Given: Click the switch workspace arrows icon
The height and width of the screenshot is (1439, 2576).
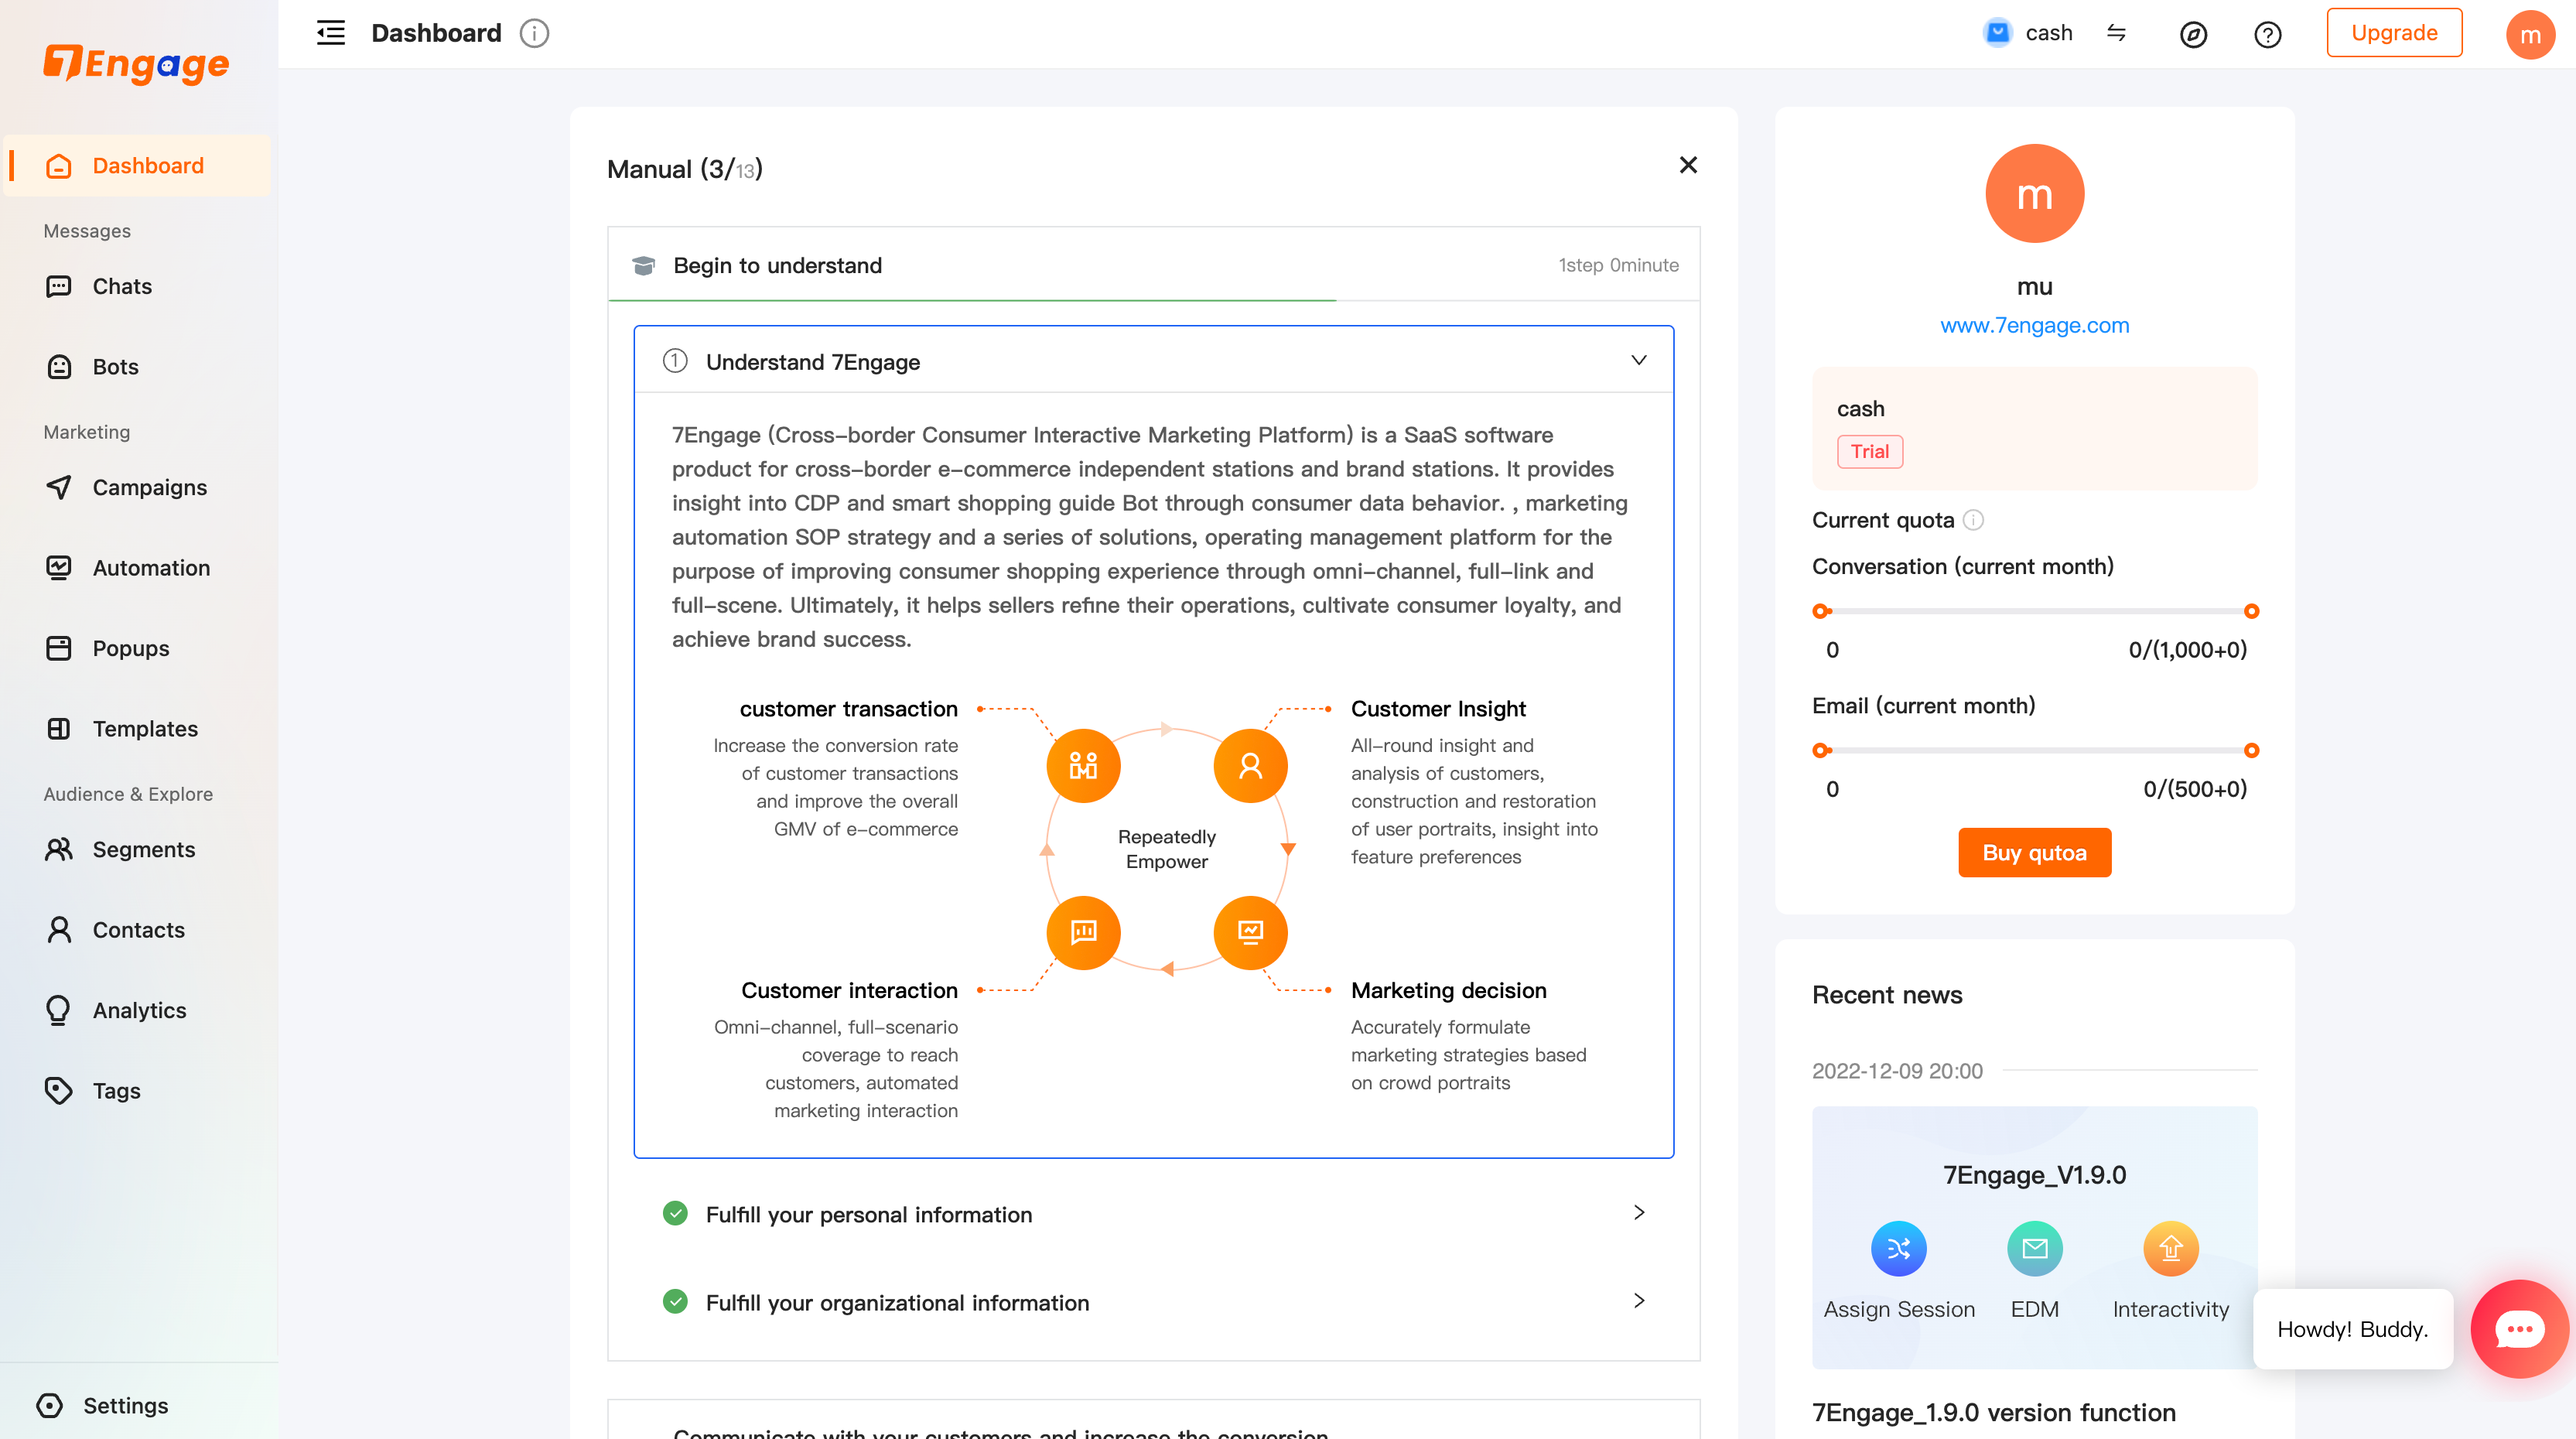Looking at the screenshot, I should tap(2116, 33).
